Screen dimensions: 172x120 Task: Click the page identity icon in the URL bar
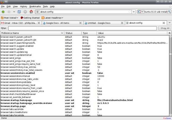pos(37,12)
